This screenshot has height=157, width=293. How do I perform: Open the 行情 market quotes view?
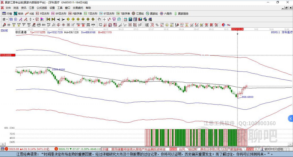tap(7, 13)
